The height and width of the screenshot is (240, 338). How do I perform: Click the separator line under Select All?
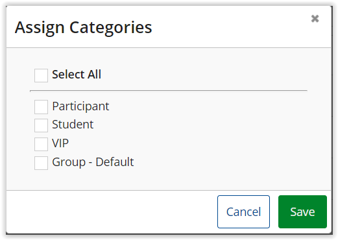click(x=169, y=91)
